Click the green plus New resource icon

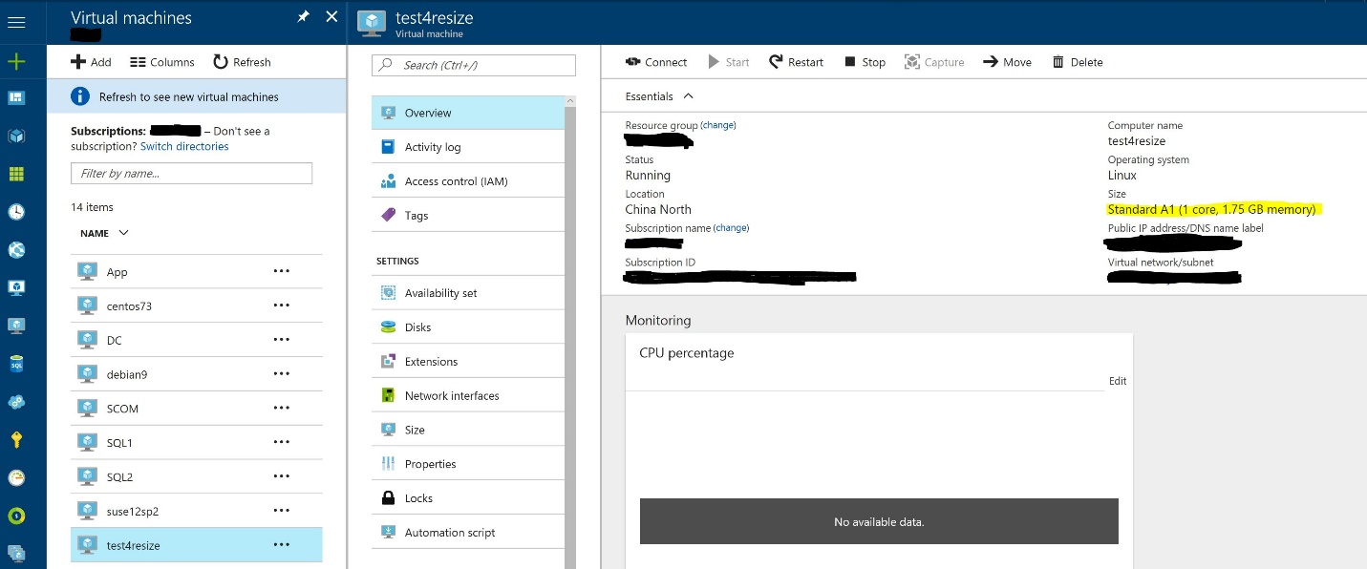pyautogui.click(x=16, y=62)
